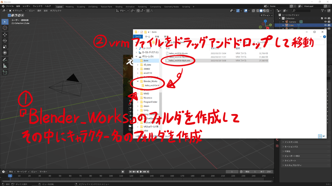Open the Global transform orientation dropdown

122,11
